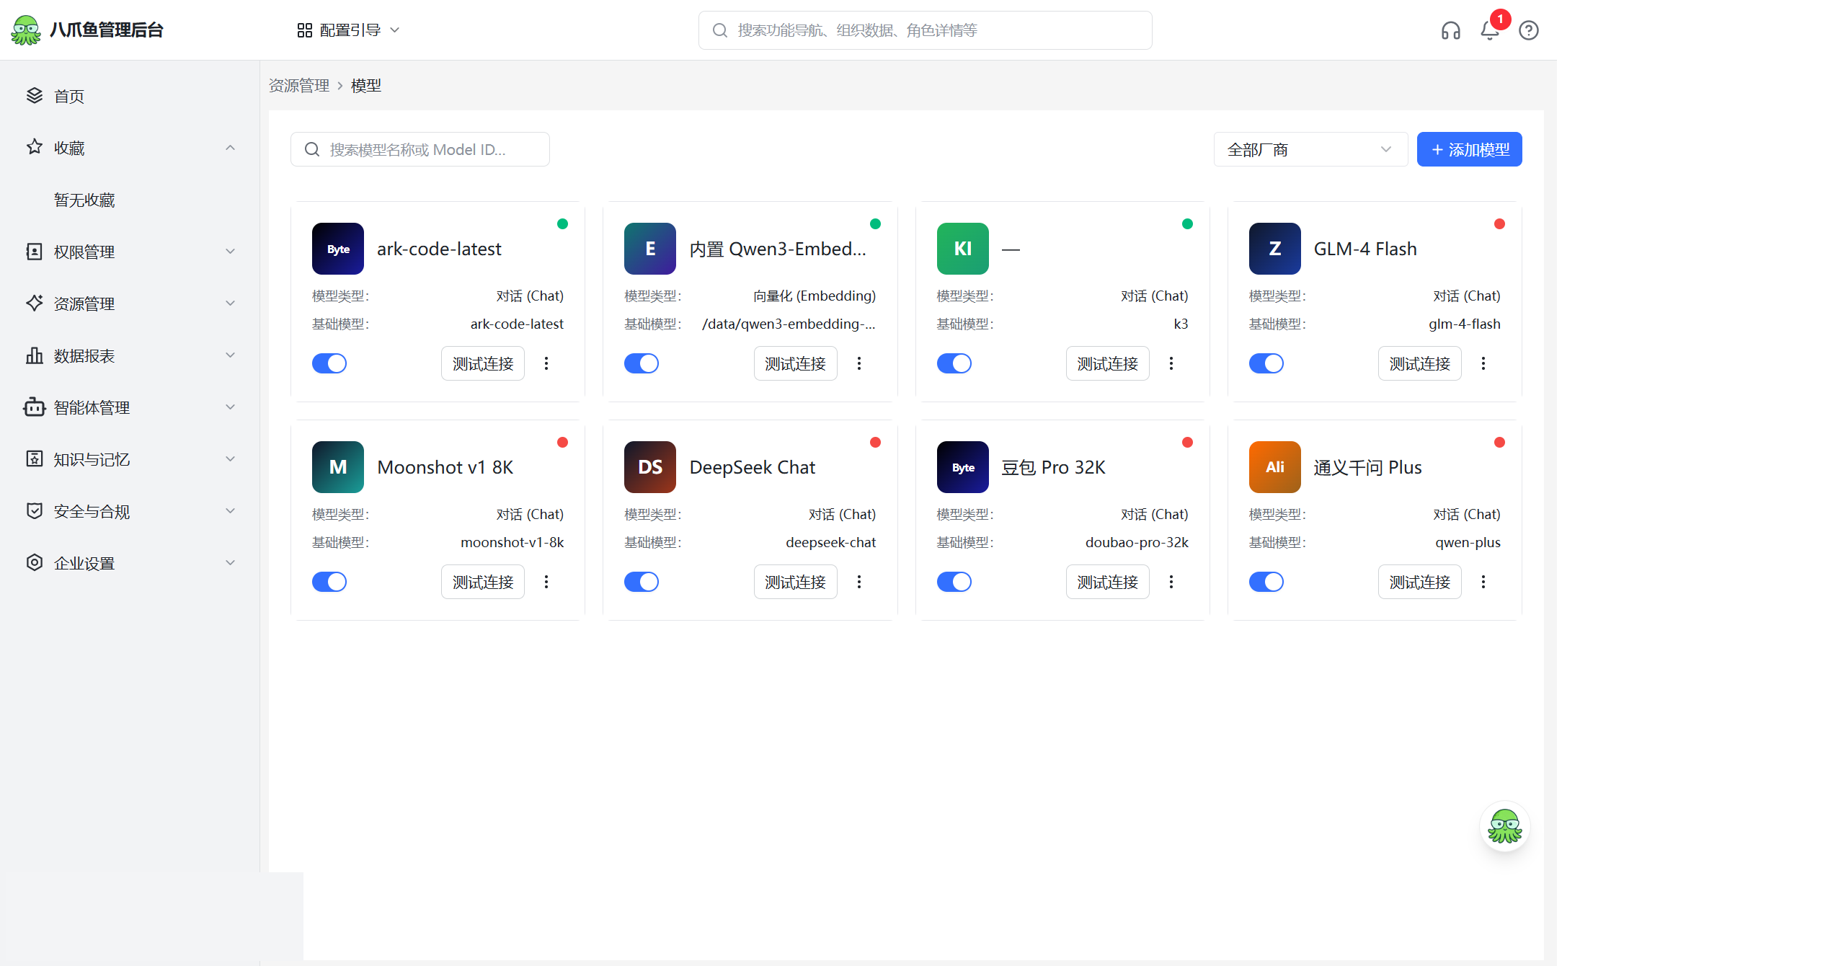Open more options for k3 model
Viewport: 1846px width, 966px height.
[x=1171, y=363]
